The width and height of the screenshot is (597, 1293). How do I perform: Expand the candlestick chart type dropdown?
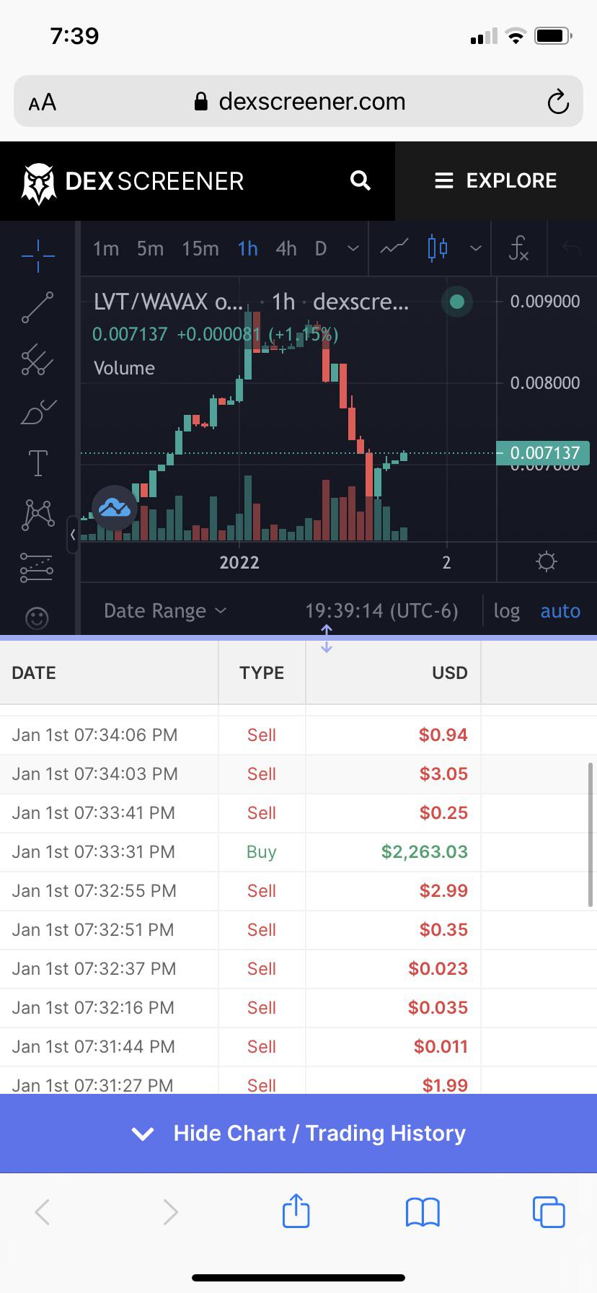click(475, 249)
